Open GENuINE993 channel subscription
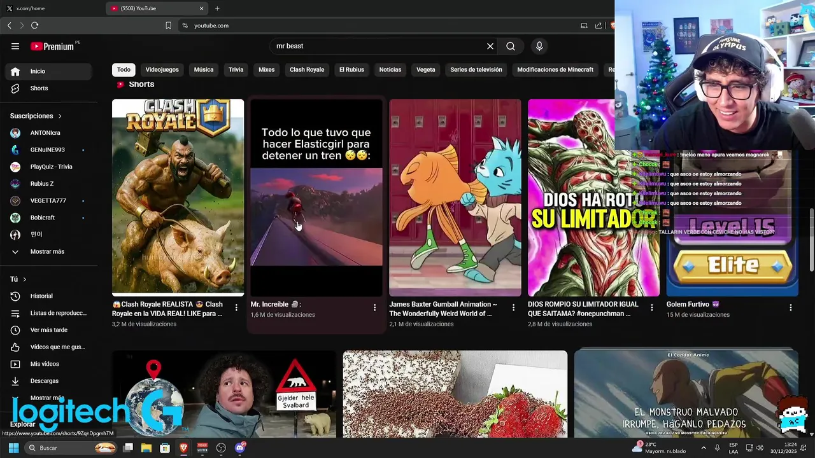Screen dimensions: 815x458 coord(48,150)
